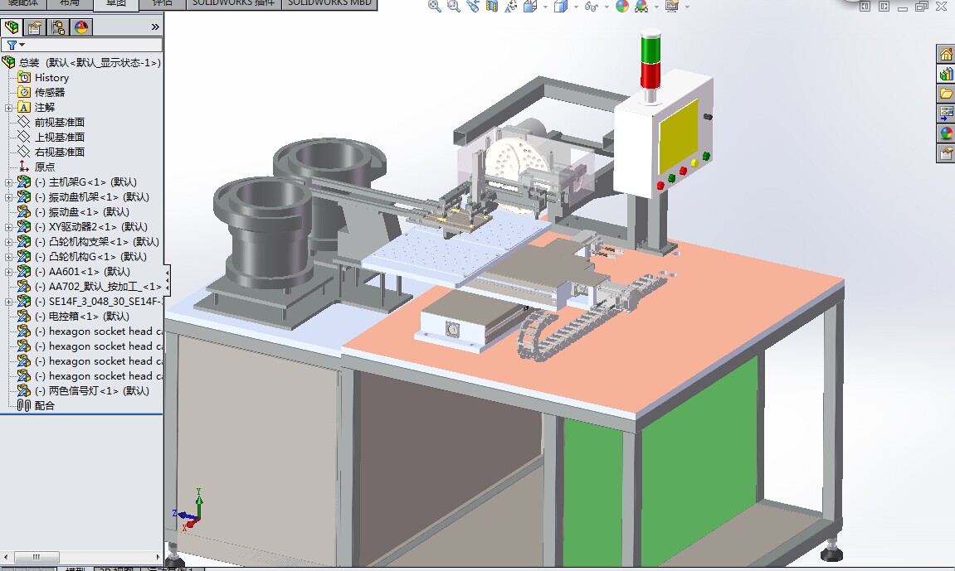This screenshot has width=955, height=571.
Task: Open the PropertyManager tab icon
Action: 35,27
